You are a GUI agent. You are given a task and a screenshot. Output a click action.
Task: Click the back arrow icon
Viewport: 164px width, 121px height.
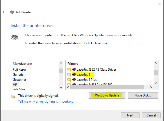(x=4, y=12)
